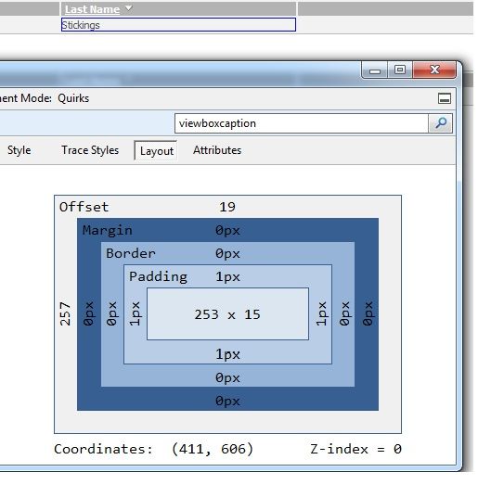The height and width of the screenshot is (485, 478).
Task: Open the Attributes tab
Action: point(217,150)
